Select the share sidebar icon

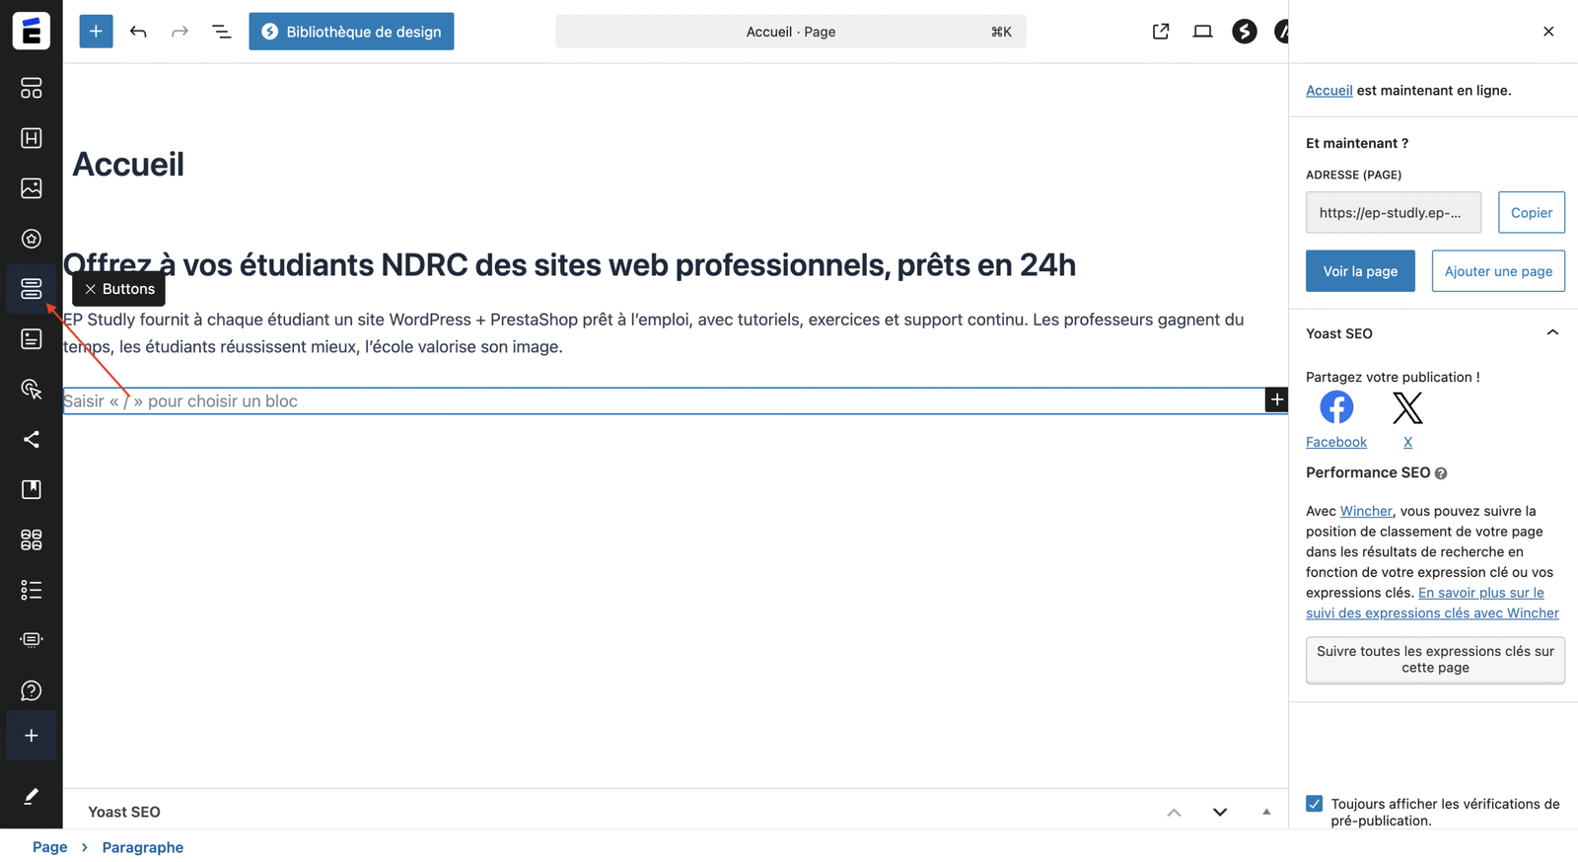(x=32, y=440)
